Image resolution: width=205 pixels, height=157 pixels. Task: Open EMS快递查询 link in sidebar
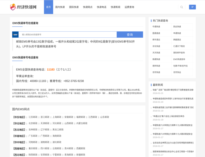(179, 59)
